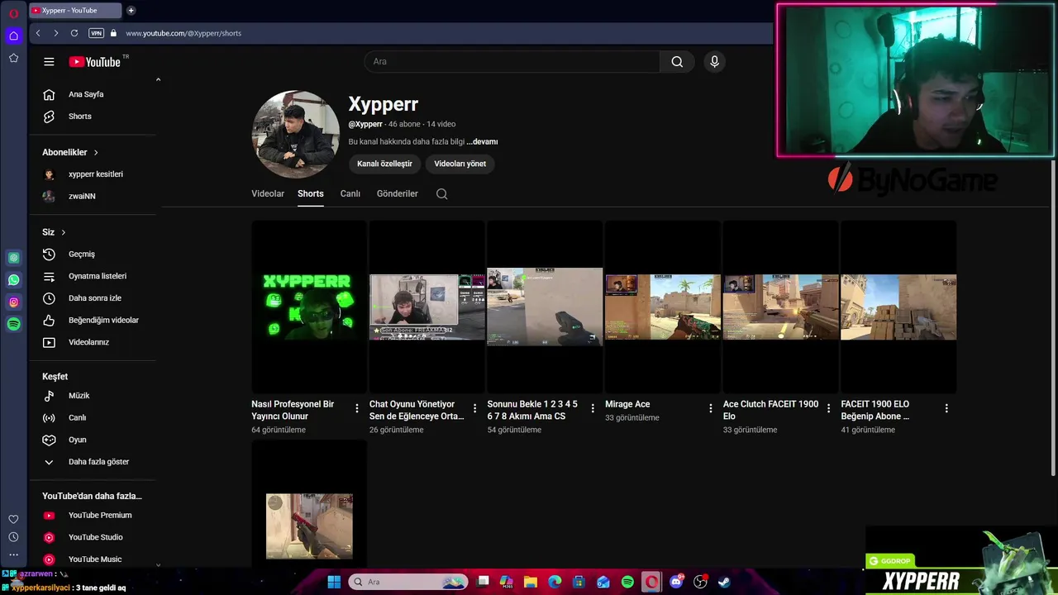Start voice search with microphone icon

point(714,62)
